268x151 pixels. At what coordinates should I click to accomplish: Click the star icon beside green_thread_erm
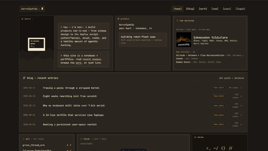pyautogui.click(x=68, y=145)
